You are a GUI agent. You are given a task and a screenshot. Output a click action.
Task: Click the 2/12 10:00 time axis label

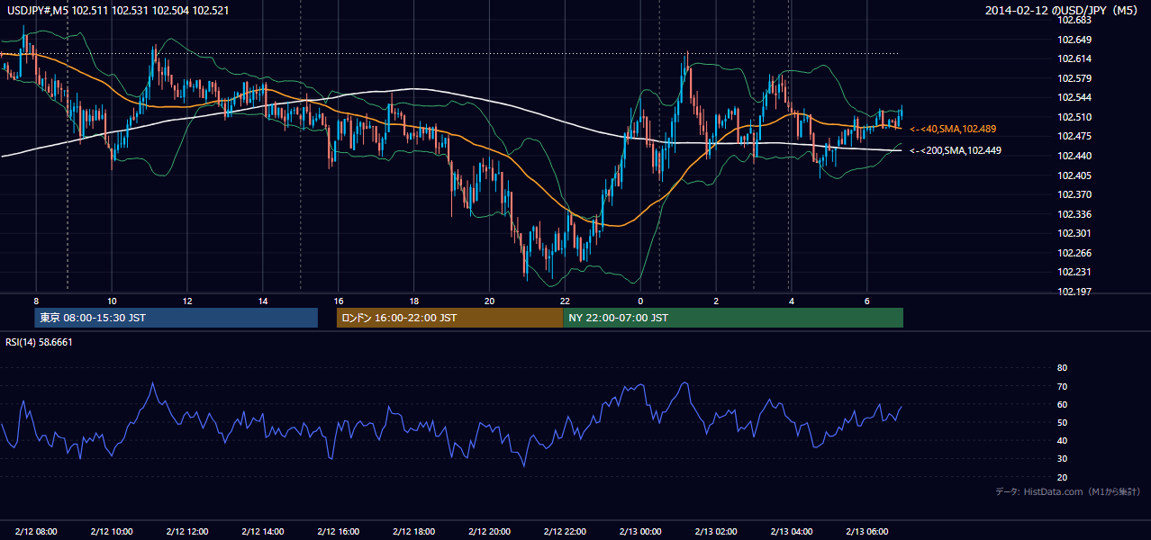pyautogui.click(x=112, y=532)
